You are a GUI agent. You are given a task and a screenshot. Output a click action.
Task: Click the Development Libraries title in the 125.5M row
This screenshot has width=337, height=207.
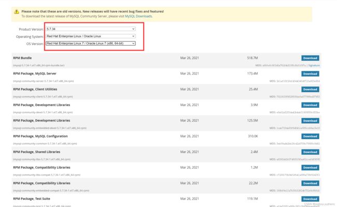tap(41, 121)
